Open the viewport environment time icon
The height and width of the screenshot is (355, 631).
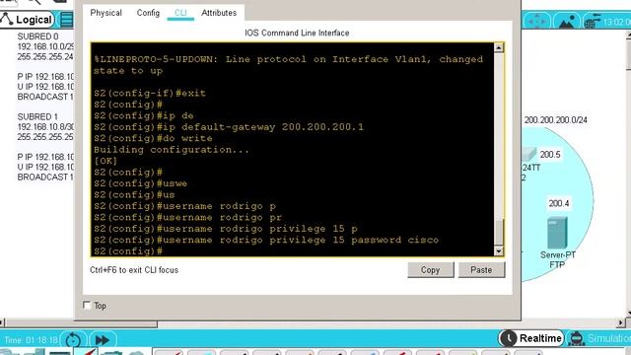[592, 21]
